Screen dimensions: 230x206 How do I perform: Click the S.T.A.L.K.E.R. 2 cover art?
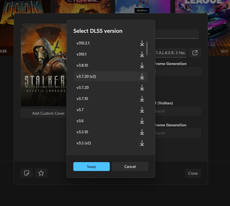coord(44,65)
